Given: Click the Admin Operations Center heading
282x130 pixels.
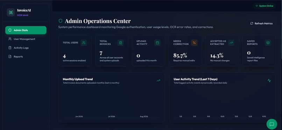Looking at the screenshot, I should 98,21.
